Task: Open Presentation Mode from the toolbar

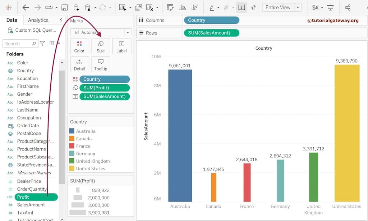Action: click(x=331, y=7)
